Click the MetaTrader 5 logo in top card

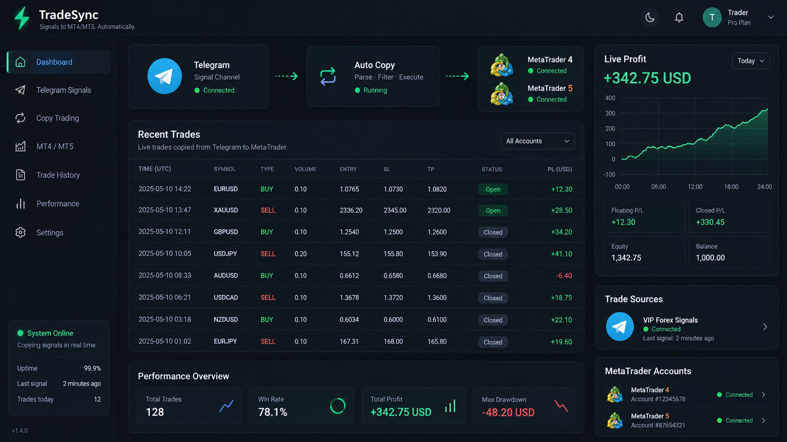[x=502, y=94]
